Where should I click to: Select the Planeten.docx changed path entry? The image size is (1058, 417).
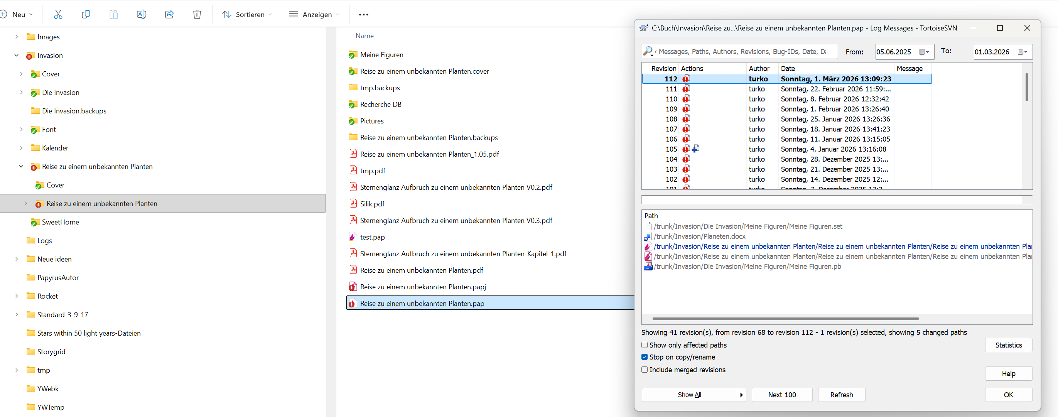click(699, 236)
